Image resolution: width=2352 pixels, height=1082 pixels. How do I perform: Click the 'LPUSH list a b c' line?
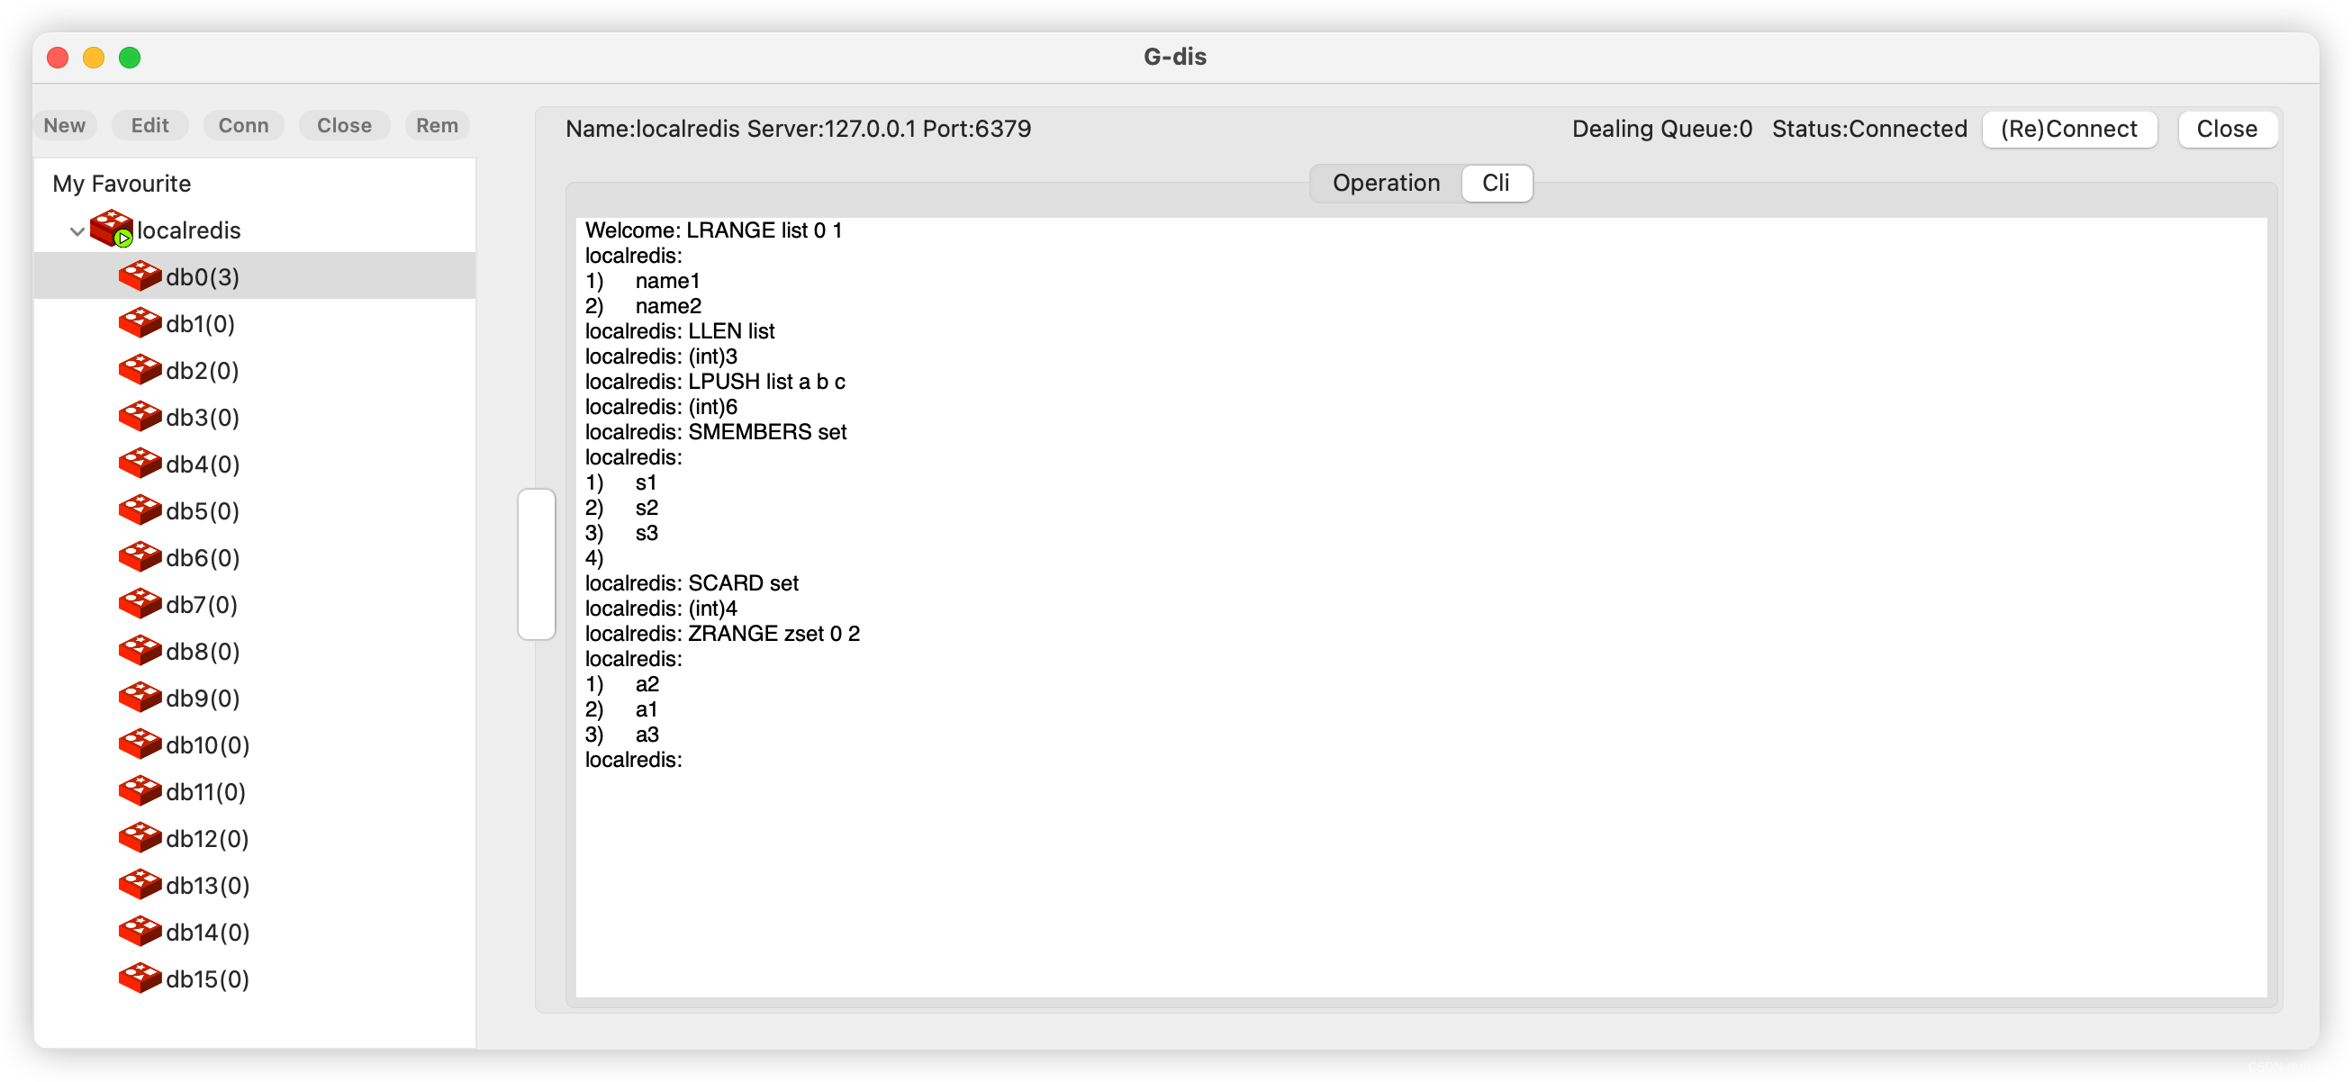[x=715, y=382]
